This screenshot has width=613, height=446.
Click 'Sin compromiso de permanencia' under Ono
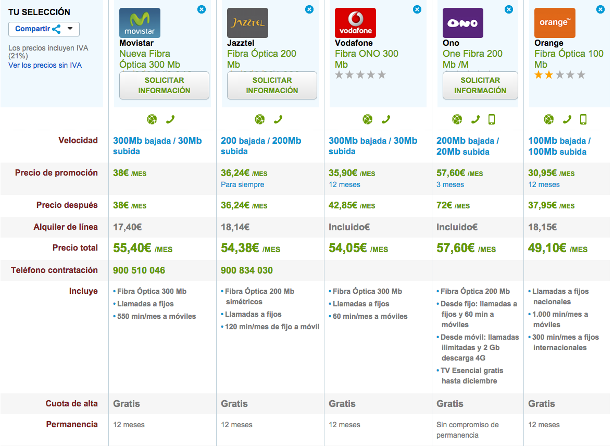(x=468, y=430)
